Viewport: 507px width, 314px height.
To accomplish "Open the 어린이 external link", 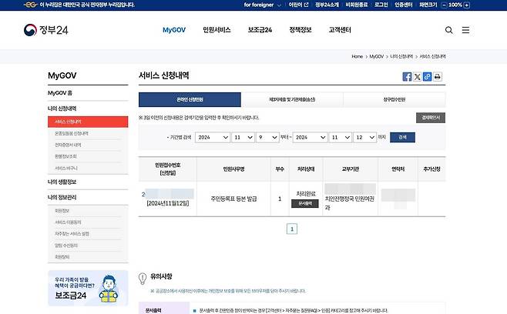I will click(298, 5).
